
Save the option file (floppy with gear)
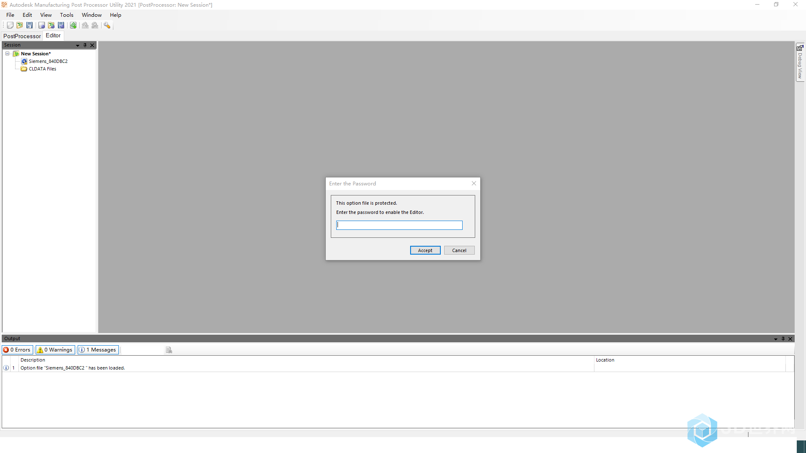tap(61, 26)
